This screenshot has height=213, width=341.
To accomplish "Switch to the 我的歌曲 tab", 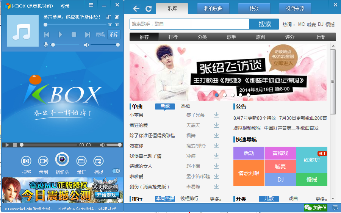I will (x=213, y=8).
